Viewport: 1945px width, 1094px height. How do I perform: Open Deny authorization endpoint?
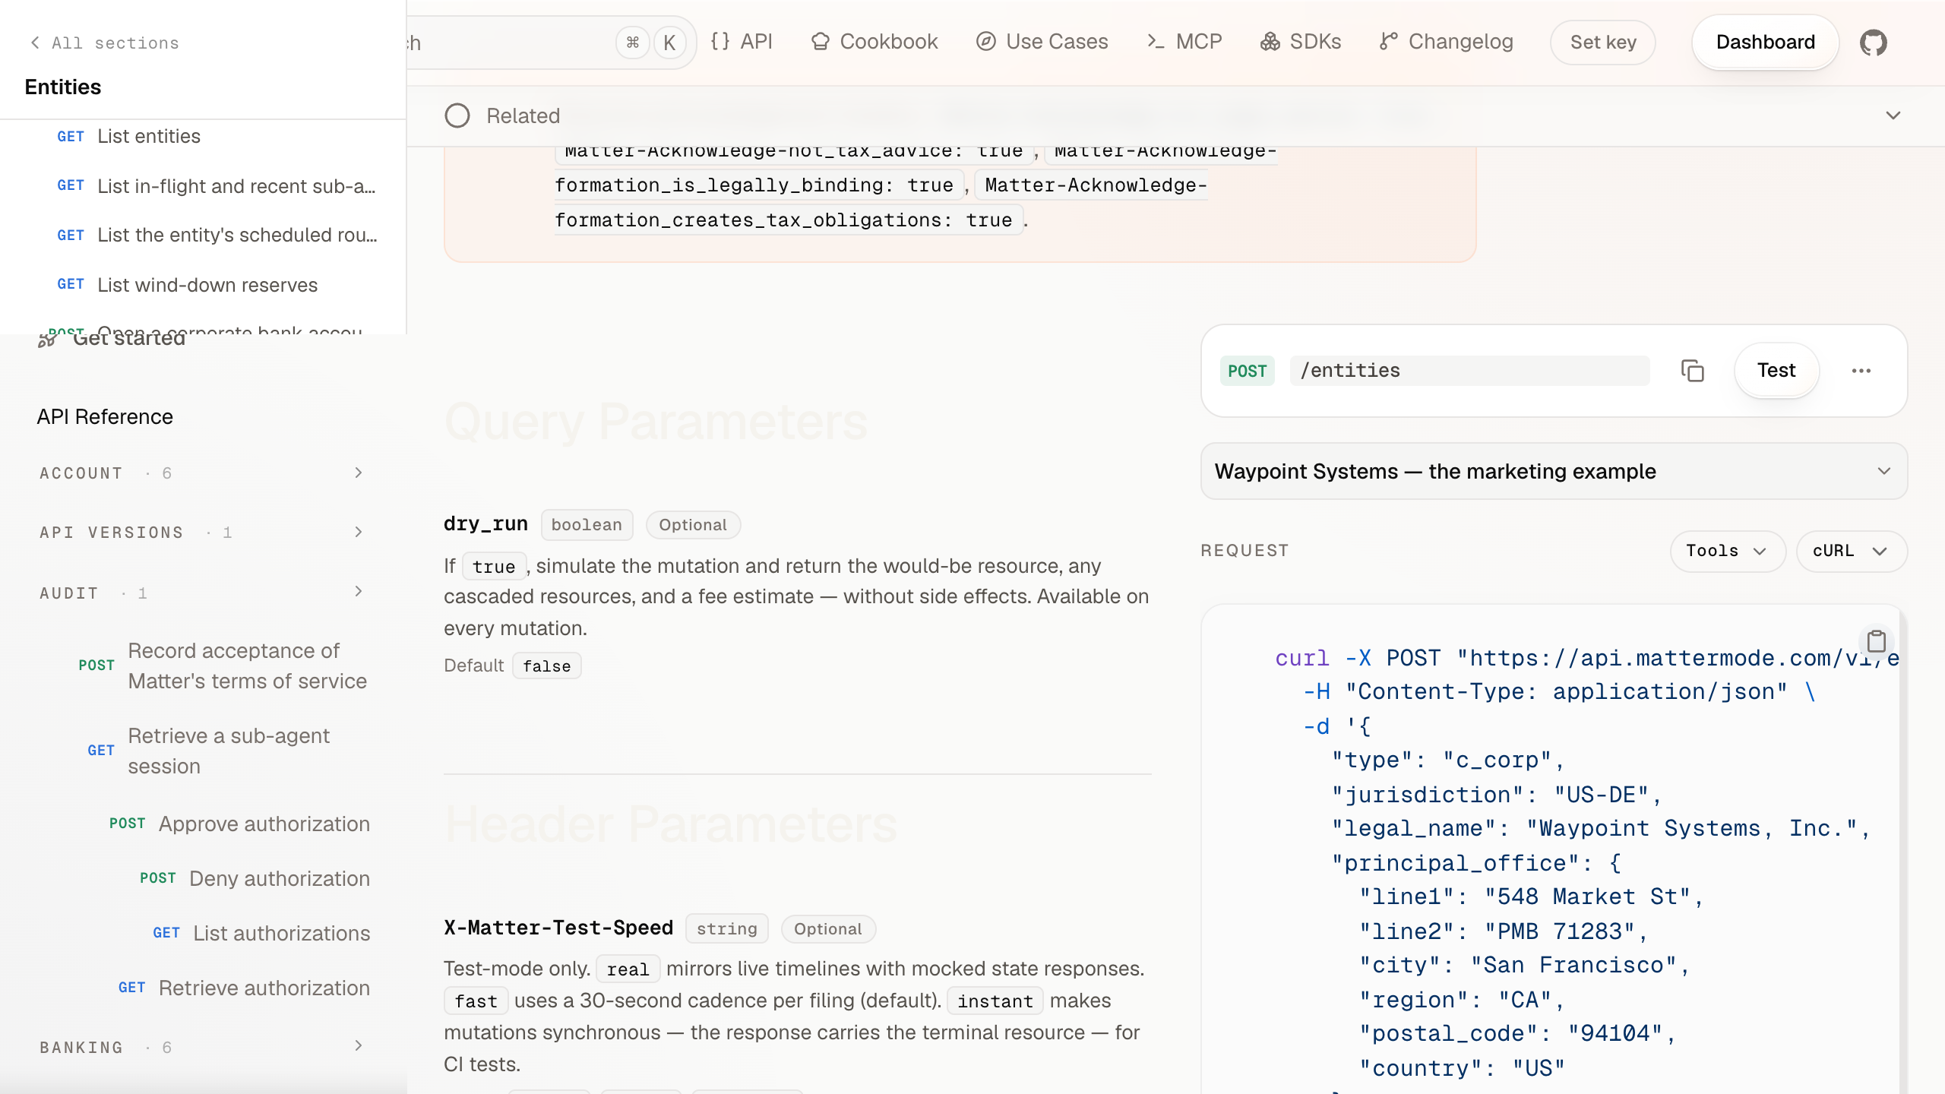(x=255, y=878)
